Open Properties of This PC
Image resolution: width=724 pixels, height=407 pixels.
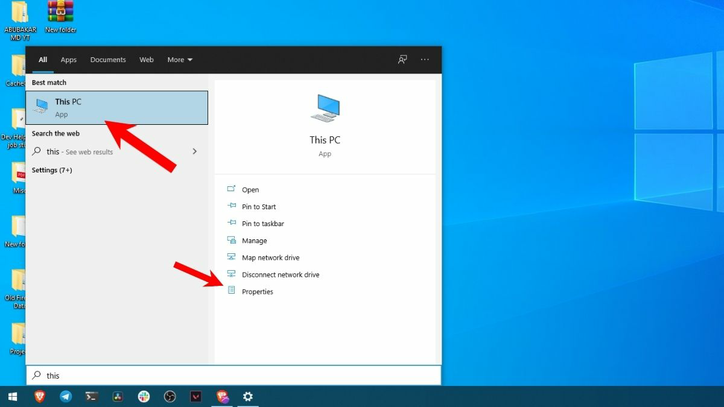[x=258, y=291]
